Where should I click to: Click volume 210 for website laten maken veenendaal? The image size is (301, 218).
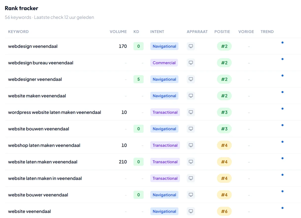coord(123,162)
